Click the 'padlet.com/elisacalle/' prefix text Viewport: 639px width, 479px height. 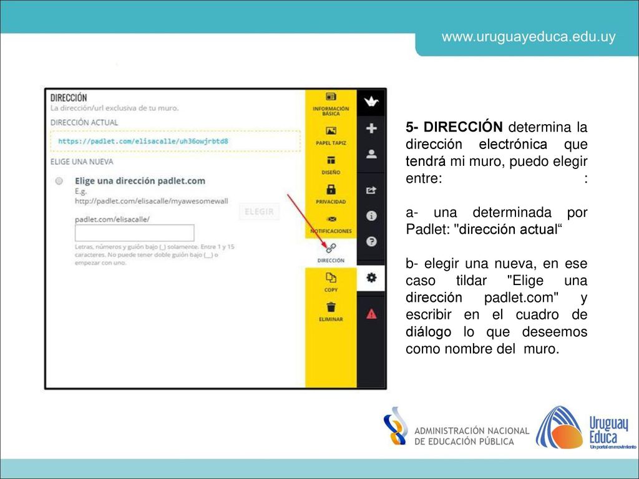coord(112,219)
